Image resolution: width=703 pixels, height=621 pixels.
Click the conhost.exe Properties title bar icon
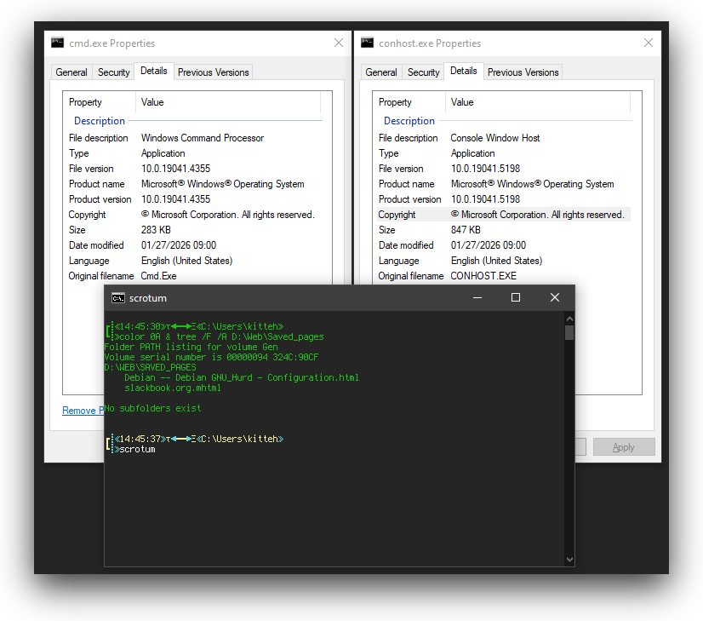click(x=367, y=43)
